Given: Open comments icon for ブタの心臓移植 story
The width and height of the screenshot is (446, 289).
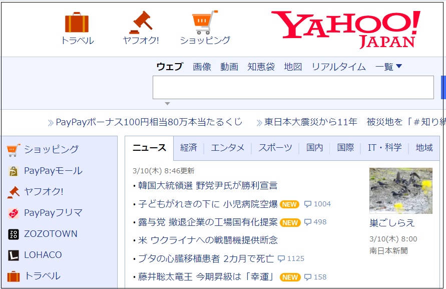Looking at the screenshot, I should coord(281,258).
